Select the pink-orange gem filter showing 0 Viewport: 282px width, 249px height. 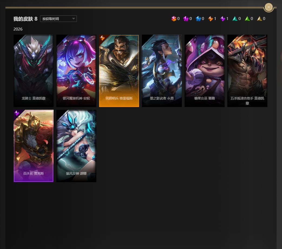[x=176, y=18]
